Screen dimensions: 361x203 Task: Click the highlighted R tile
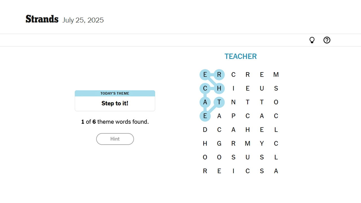[219, 75]
